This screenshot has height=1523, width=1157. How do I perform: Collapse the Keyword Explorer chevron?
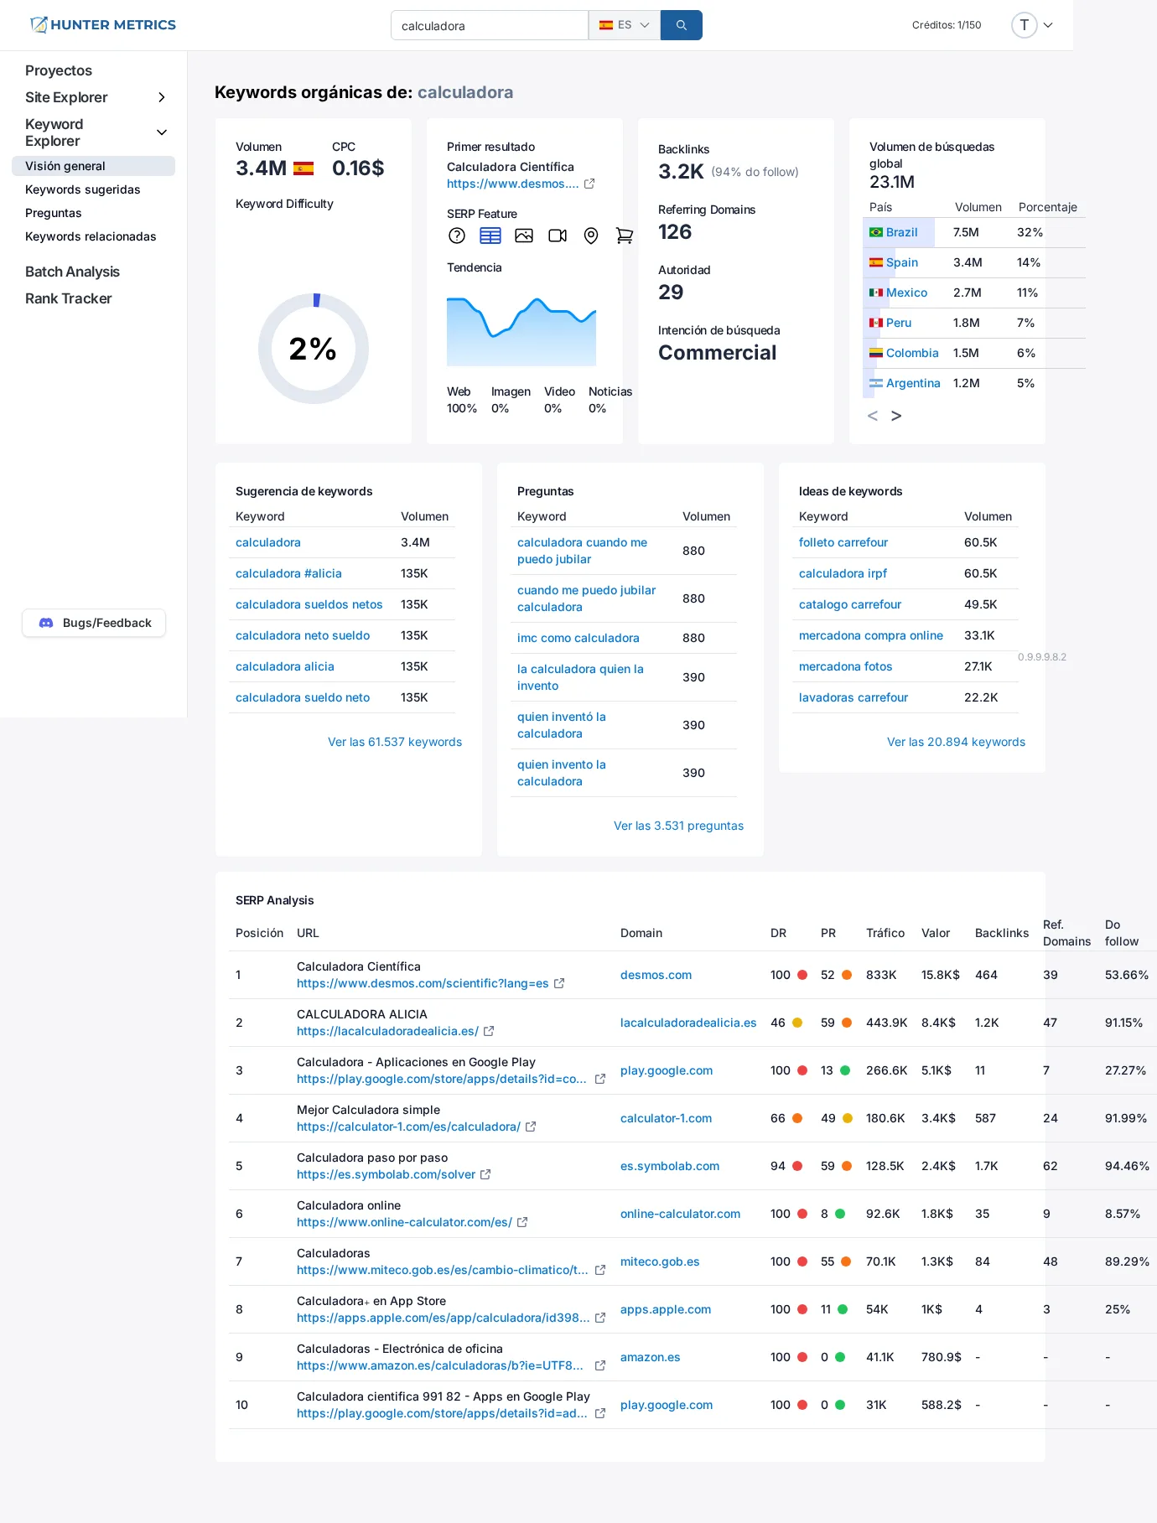[x=162, y=132]
